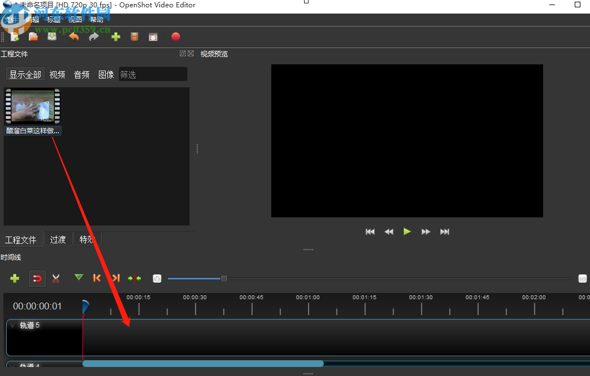Click the green plus Import Files icon
Image resolution: width=590 pixels, height=376 pixels.
click(116, 37)
